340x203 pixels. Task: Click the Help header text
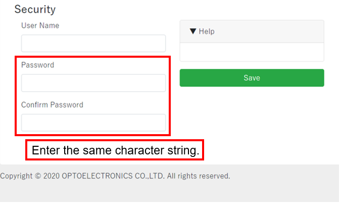point(206,31)
